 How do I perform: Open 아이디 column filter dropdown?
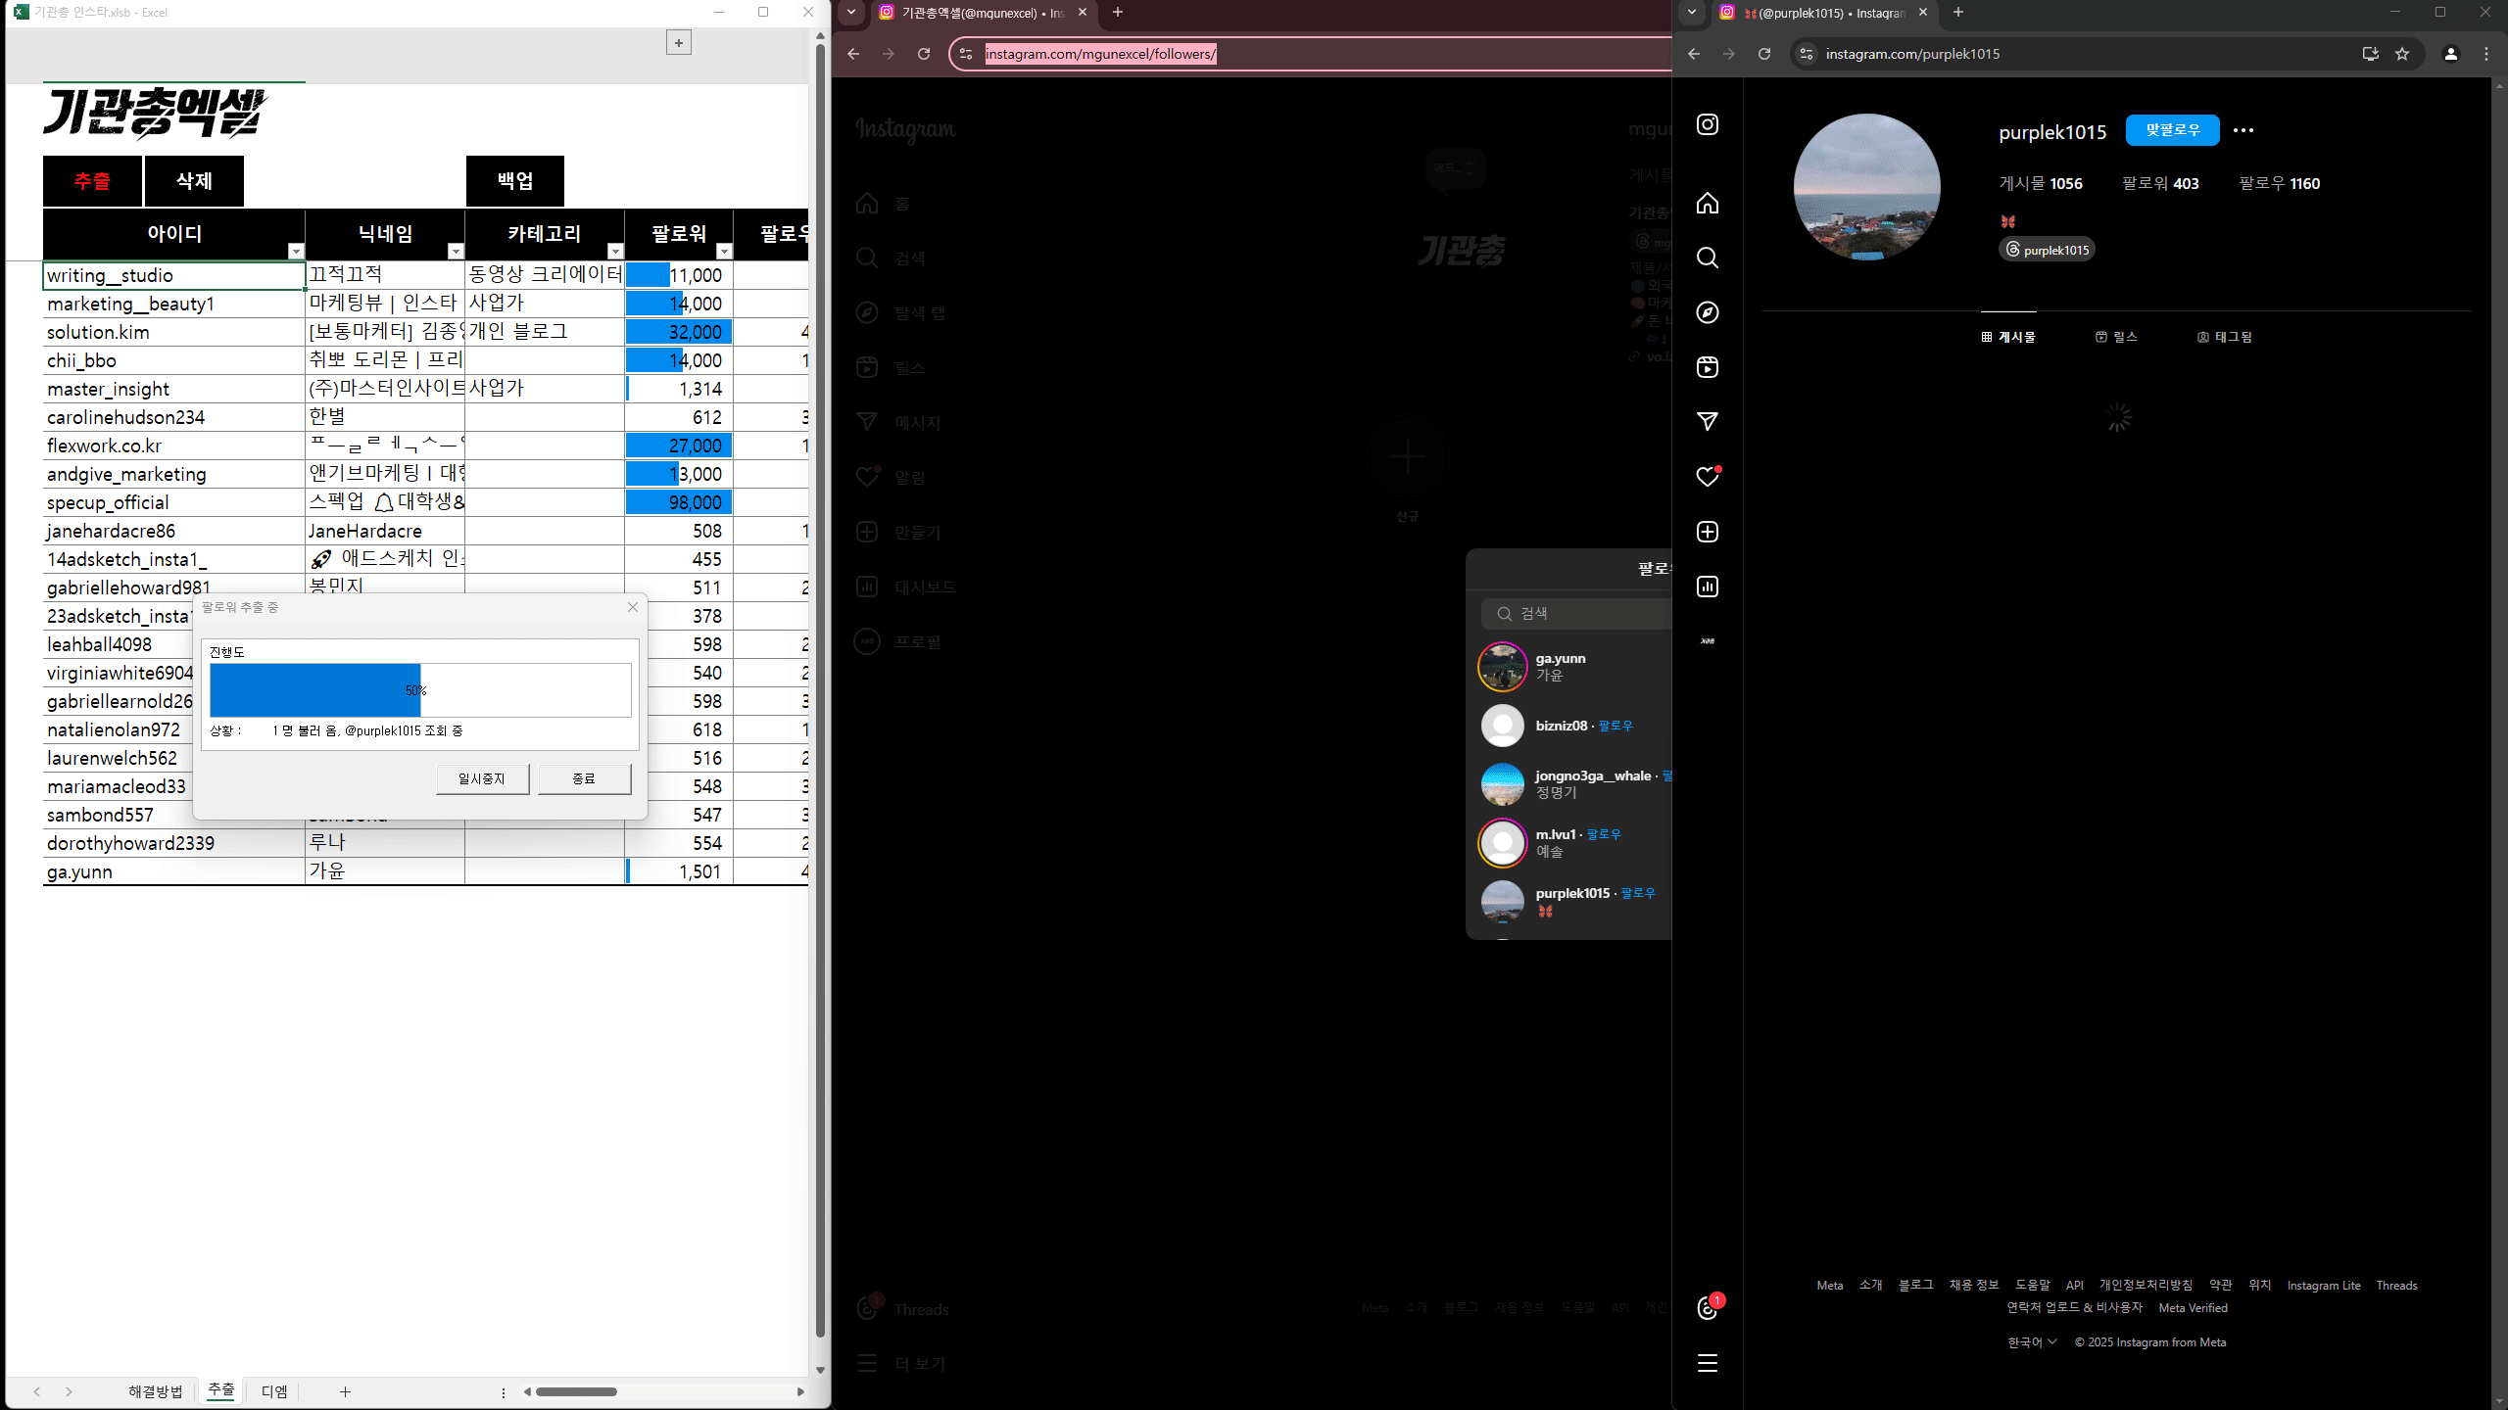pos(295,252)
